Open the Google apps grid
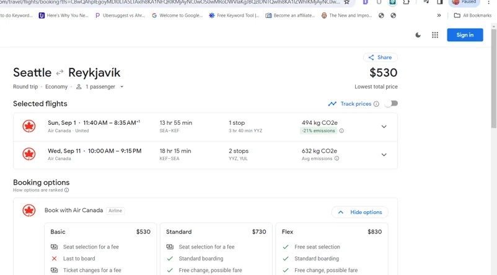 435,35
